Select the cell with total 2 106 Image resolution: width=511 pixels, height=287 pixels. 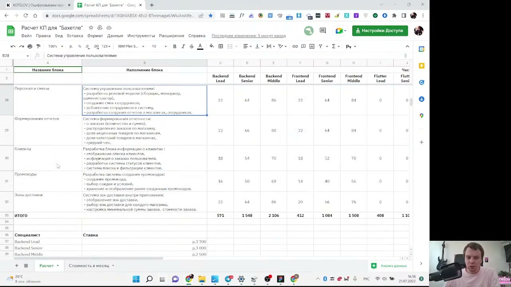(x=273, y=215)
